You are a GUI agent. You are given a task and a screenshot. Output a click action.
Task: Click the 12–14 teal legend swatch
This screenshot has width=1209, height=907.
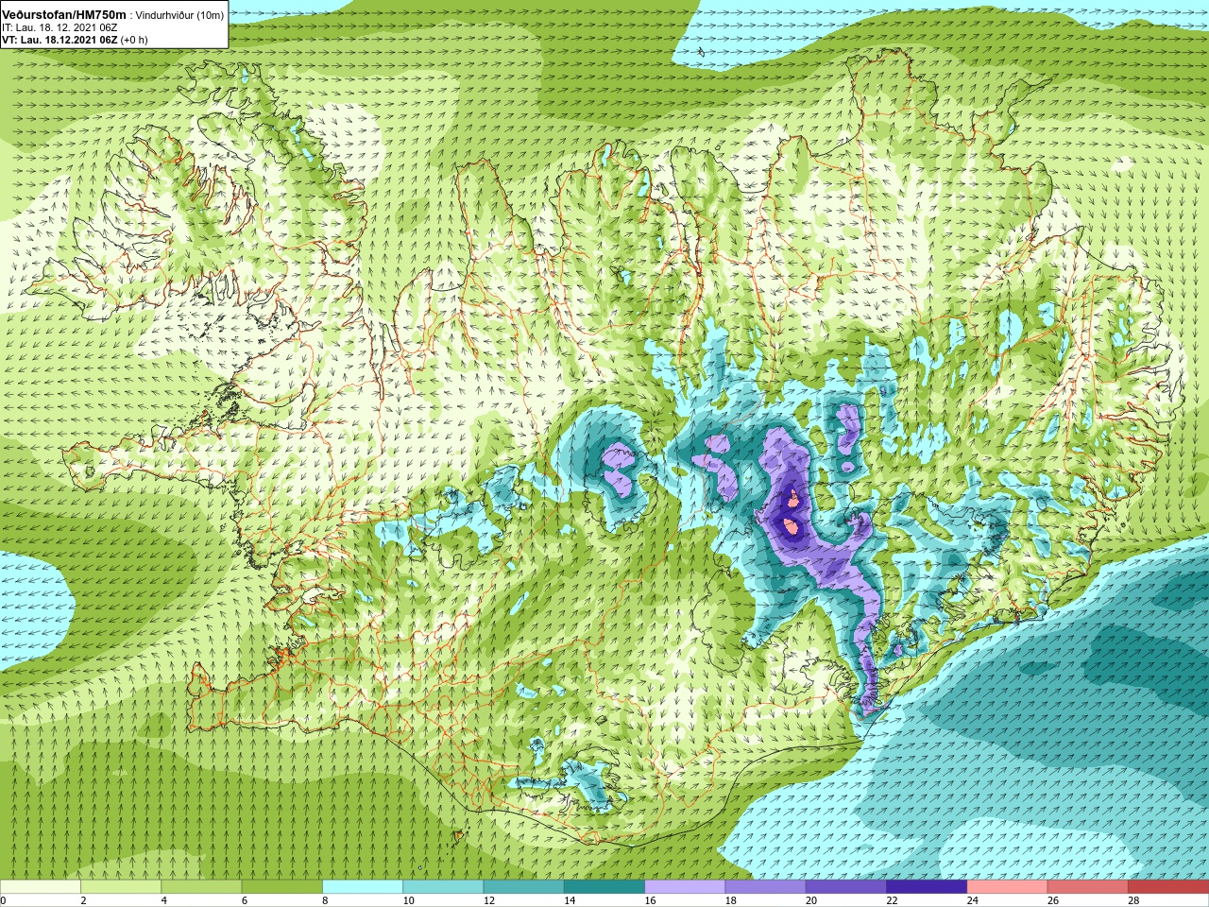[x=524, y=887]
